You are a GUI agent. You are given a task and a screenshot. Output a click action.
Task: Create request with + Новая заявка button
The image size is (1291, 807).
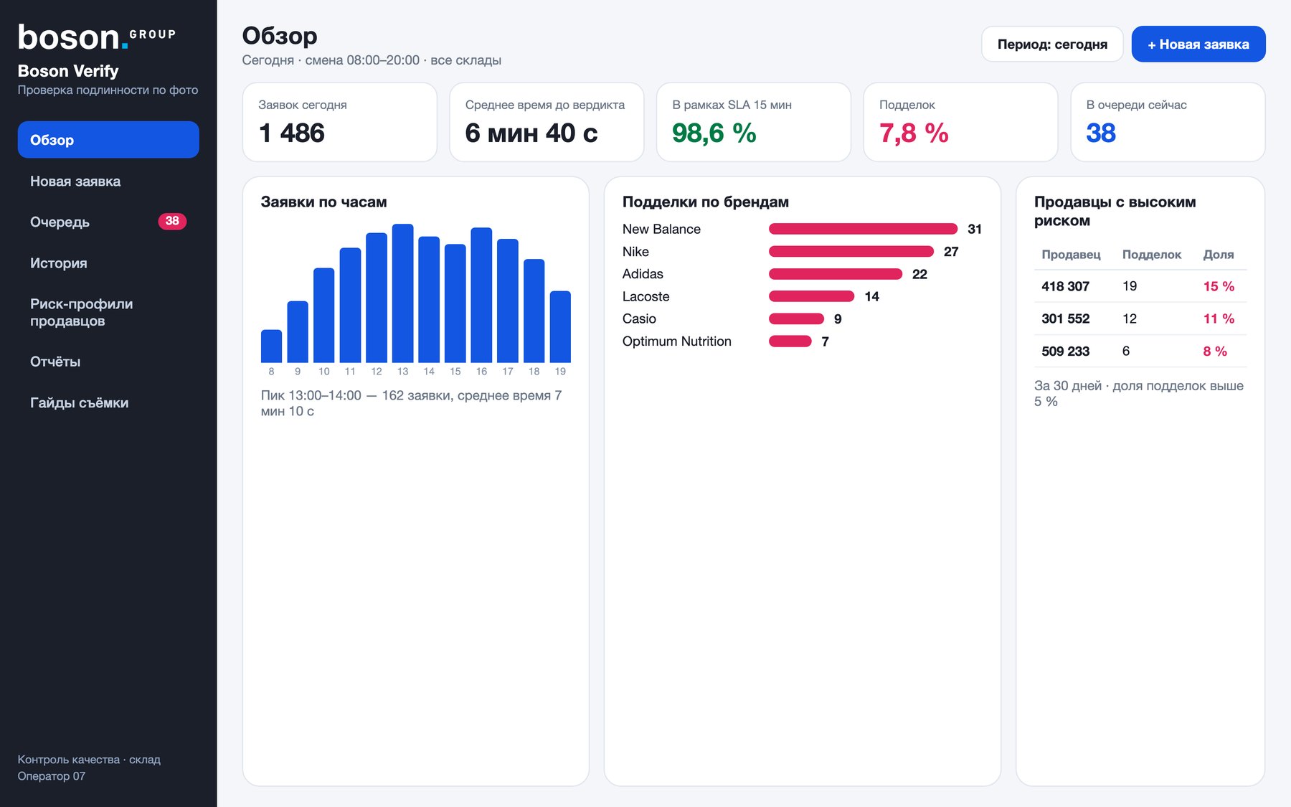[1198, 44]
